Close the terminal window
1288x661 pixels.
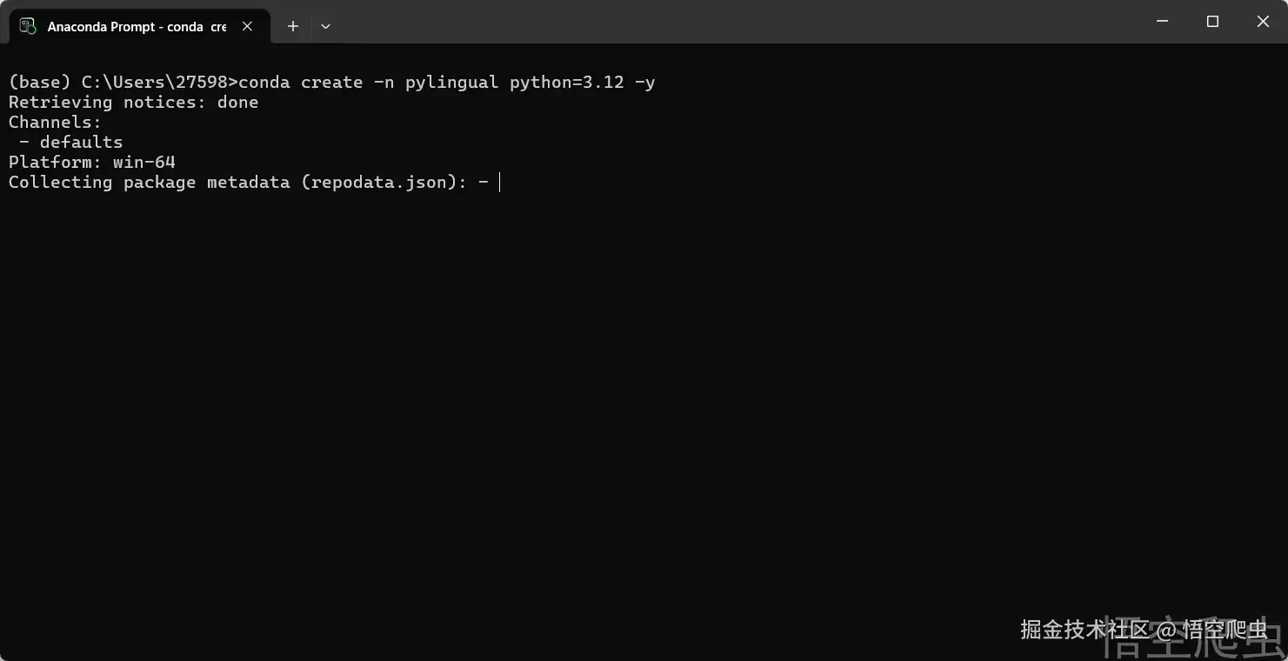(1263, 22)
